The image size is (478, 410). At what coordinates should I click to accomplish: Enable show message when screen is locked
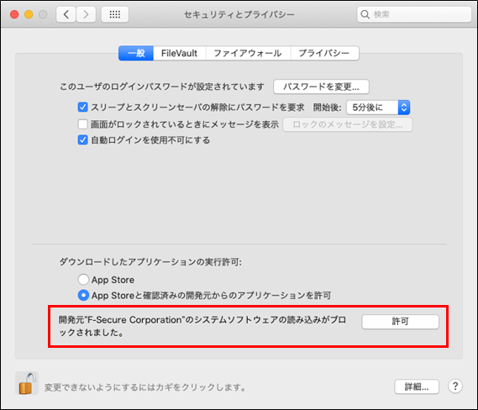82,124
